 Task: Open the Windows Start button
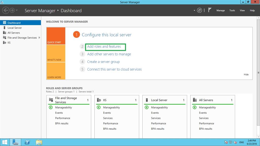pyautogui.click(x=5, y=142)
